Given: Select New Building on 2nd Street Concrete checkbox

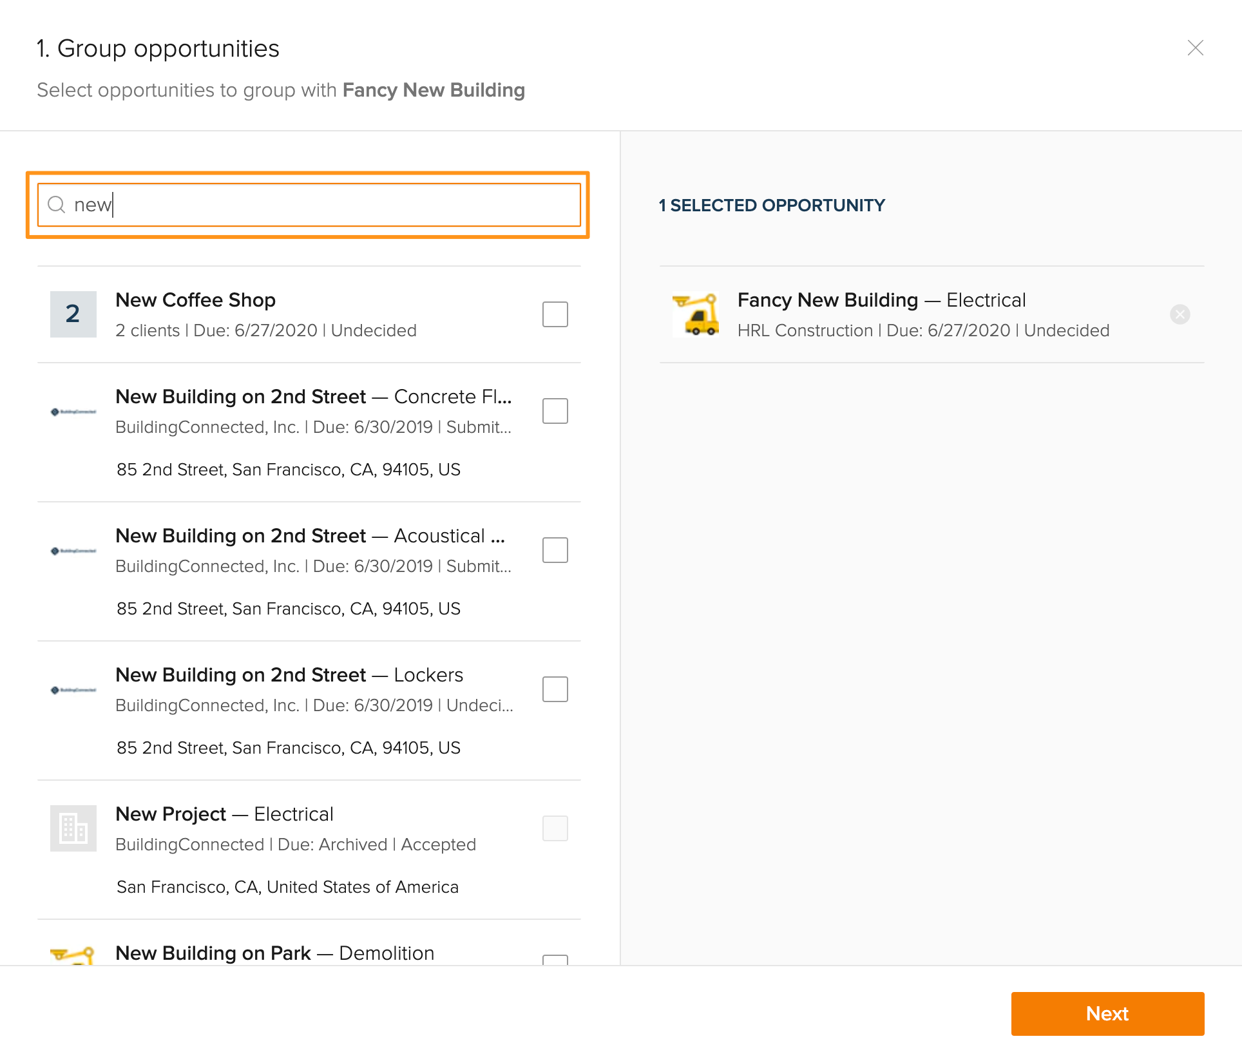Looking at the screenshot, I should 555,411.
